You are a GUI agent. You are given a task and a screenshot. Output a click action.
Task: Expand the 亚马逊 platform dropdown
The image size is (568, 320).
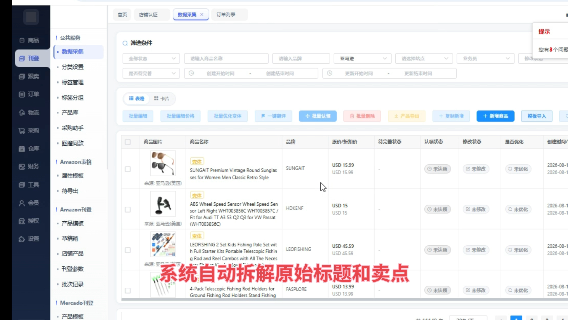[x=362, y=59]
